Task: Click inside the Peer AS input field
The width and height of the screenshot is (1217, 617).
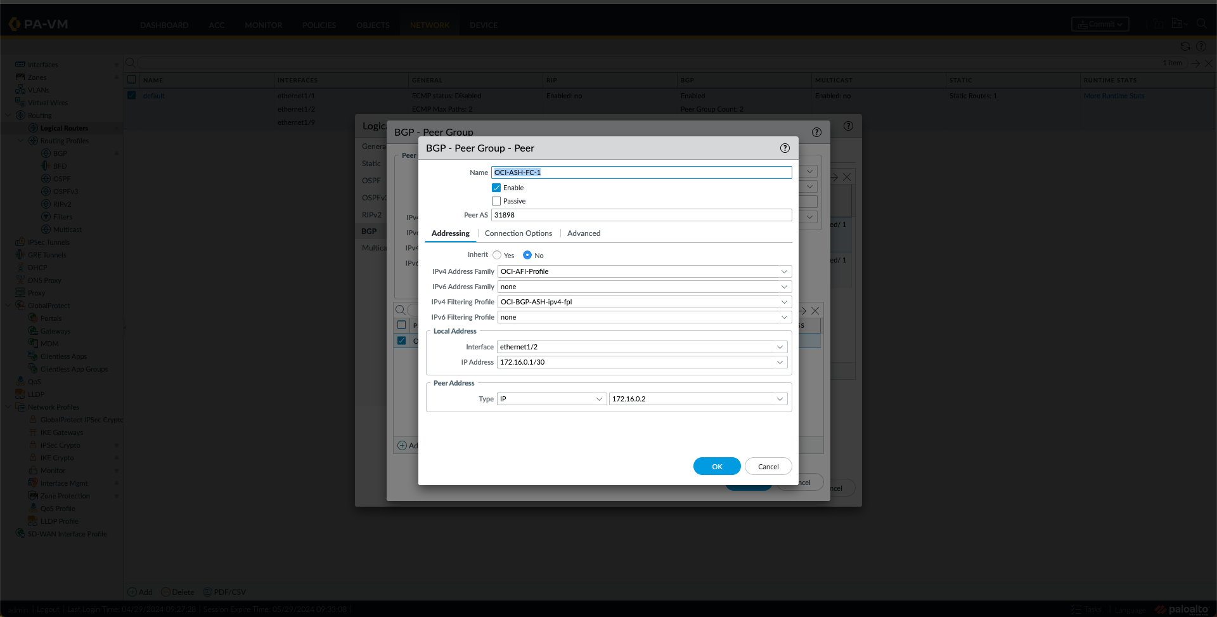Action: [x=641, y=215]
